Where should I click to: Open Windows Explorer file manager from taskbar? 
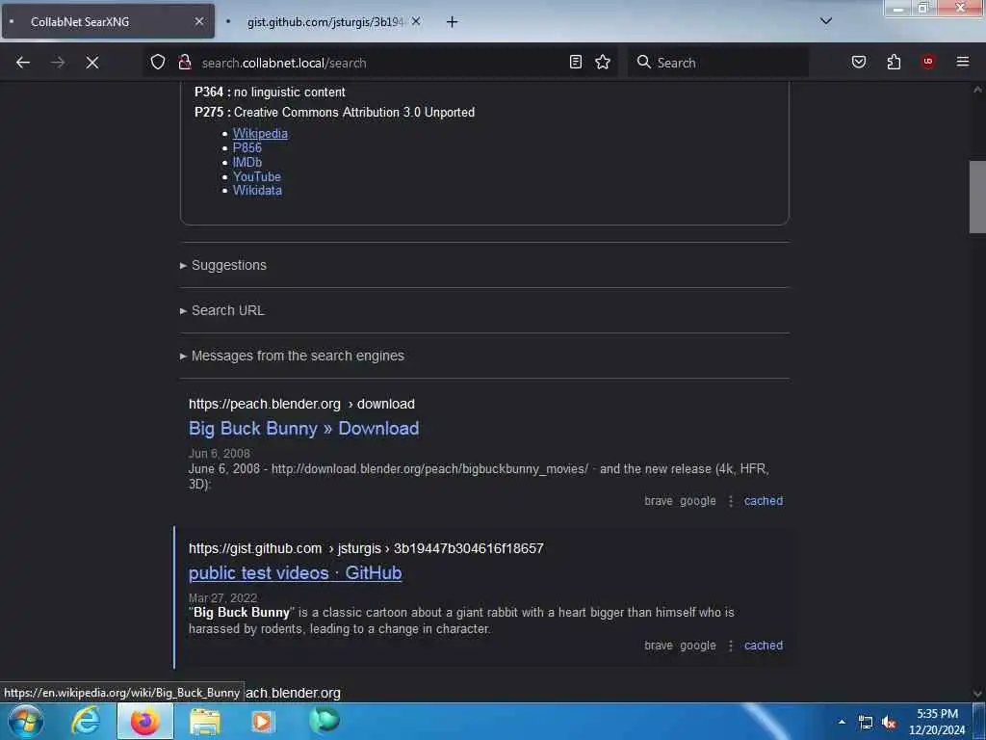coord(205,722)
